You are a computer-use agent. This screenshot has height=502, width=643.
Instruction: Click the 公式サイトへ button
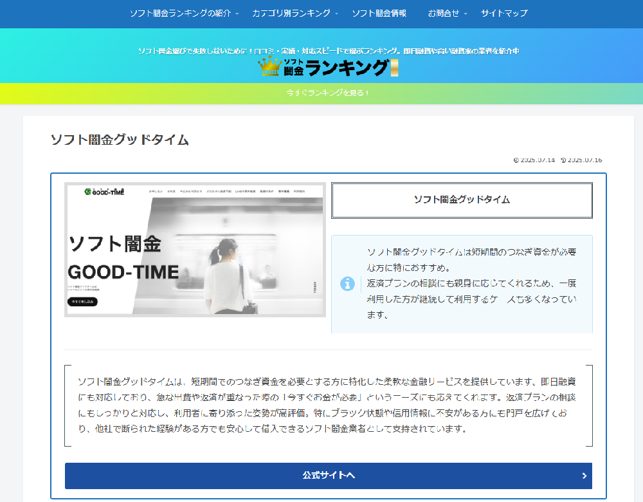pos(328,476)
